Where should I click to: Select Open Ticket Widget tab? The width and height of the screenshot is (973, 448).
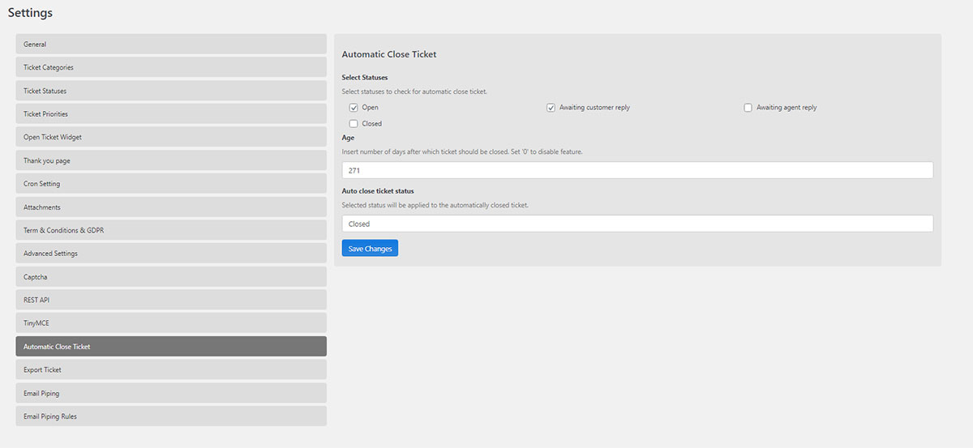171,137
